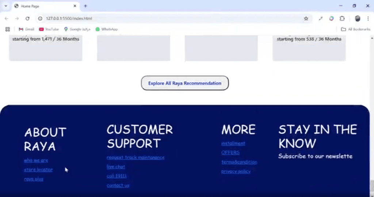Open Chrome three-dot menu

tap(368, 18)
